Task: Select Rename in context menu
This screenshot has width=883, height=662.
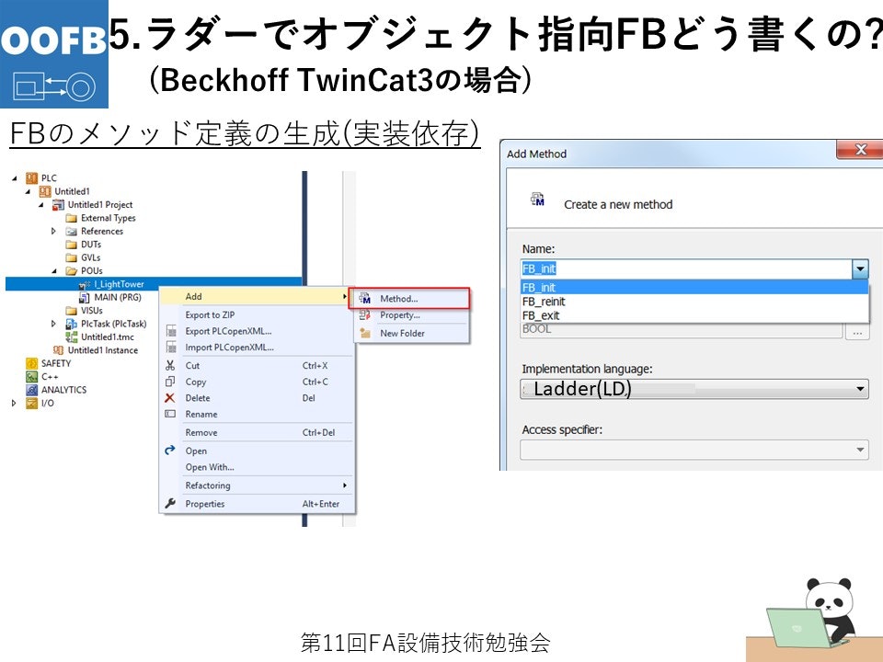Action: (258, 415)
